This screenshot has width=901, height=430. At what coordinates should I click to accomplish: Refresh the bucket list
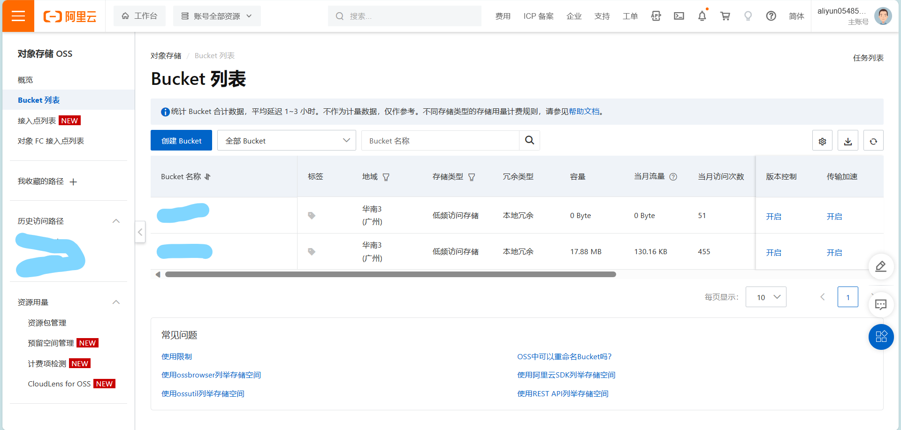coord(873,141)
